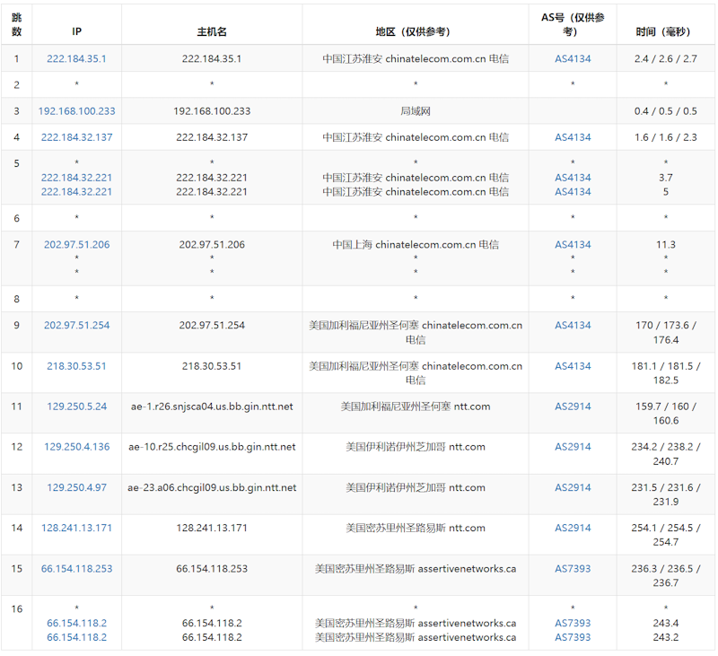Select the time value 2.4 / 2.6 / 2.7
718x656 pixels.
pyautogui.click(x=666, y=58)
